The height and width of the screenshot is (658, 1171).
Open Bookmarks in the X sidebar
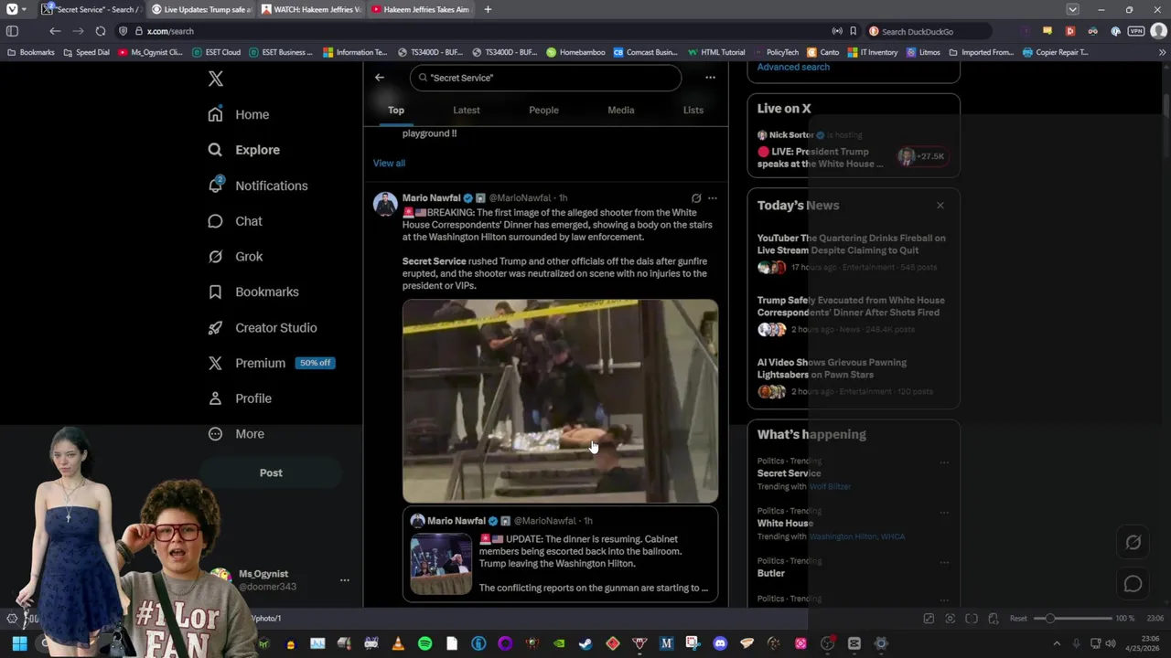(x=253, y=292)
